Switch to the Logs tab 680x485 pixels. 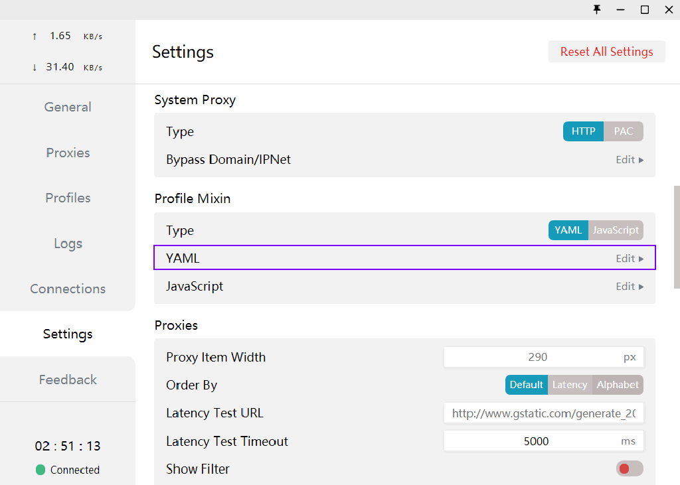tap(68, 243)
